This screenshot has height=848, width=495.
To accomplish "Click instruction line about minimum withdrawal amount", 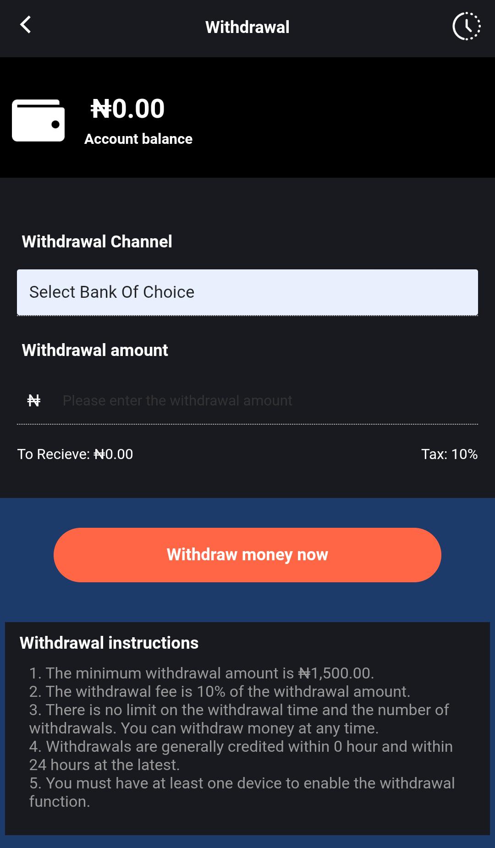I will click(x=202, y=673).
